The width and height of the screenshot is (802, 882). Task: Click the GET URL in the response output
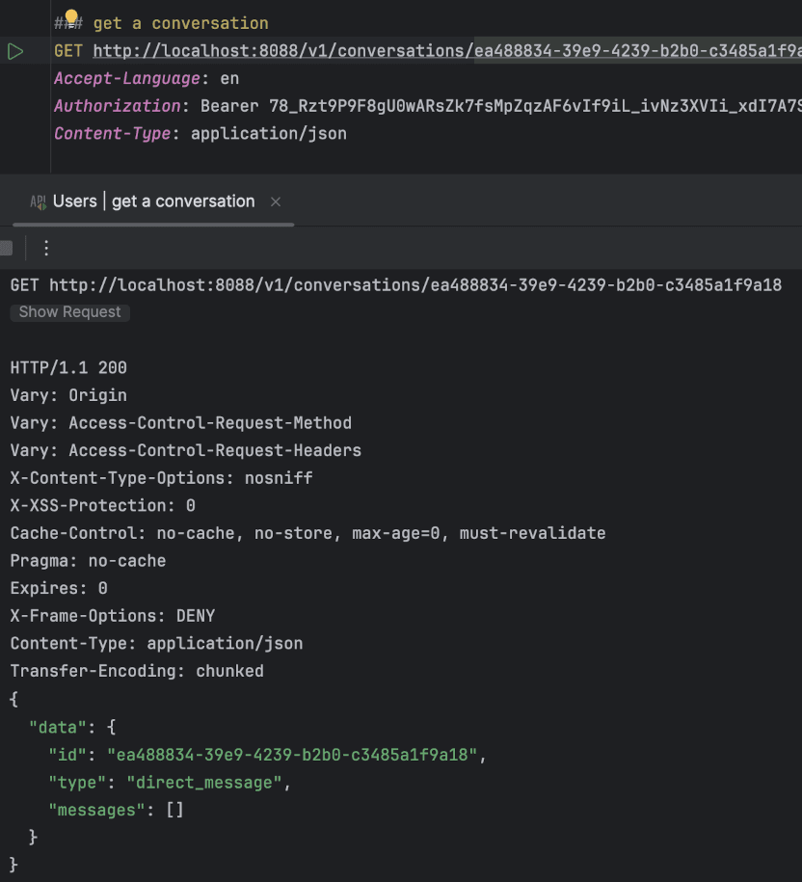pos(415,285)
